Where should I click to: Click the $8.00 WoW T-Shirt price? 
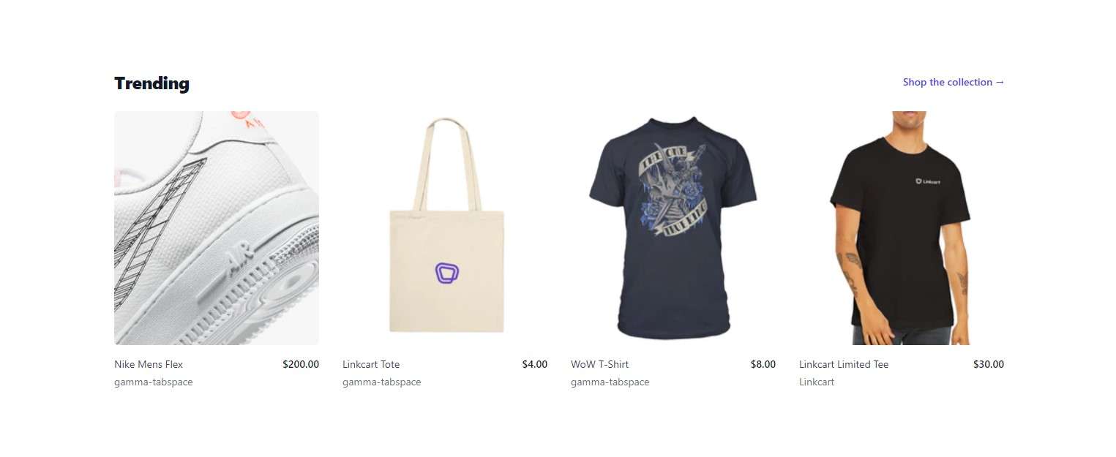(x=763, y=364)
